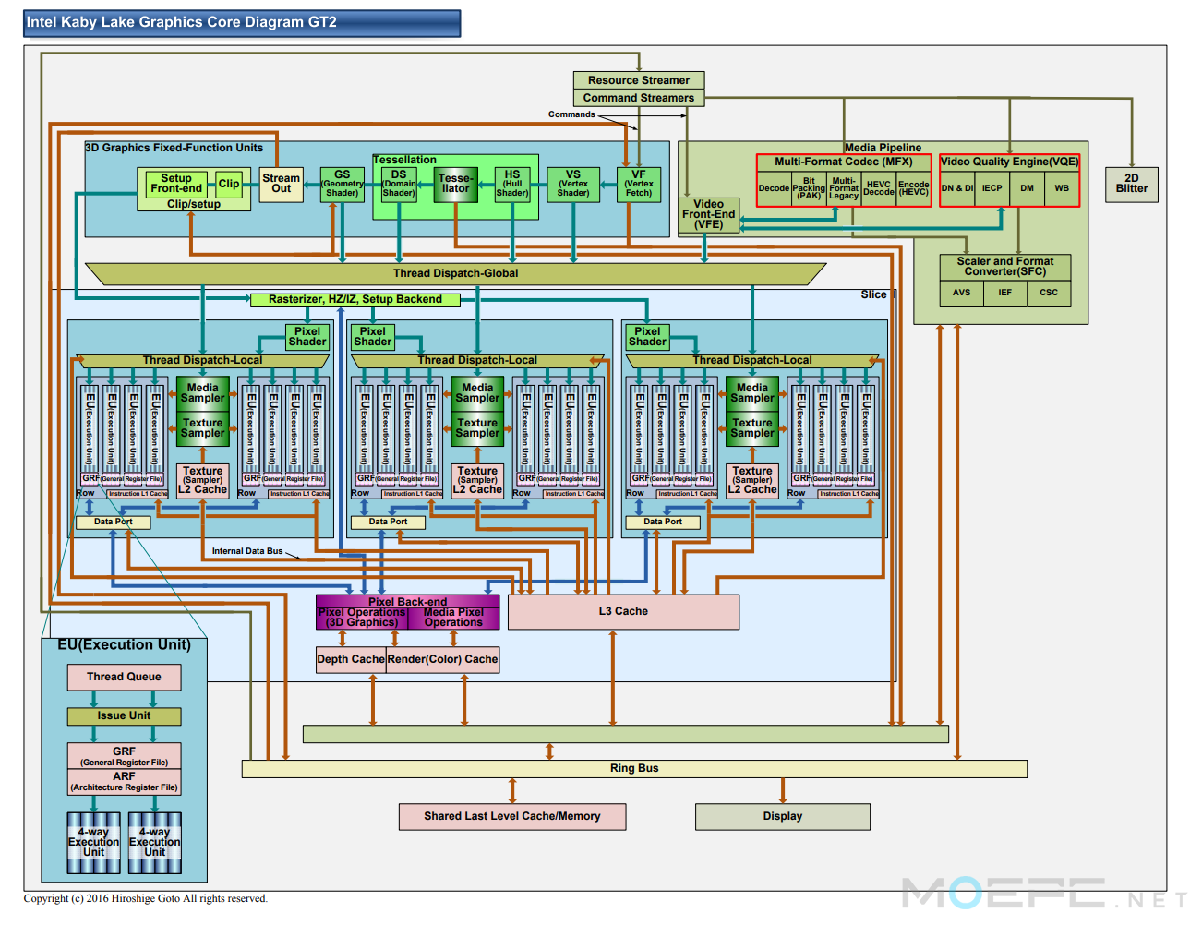Click the Intel Kaby Lake Graphics Core Diagram title
The image size is (1202, 925).
[242, 23]
